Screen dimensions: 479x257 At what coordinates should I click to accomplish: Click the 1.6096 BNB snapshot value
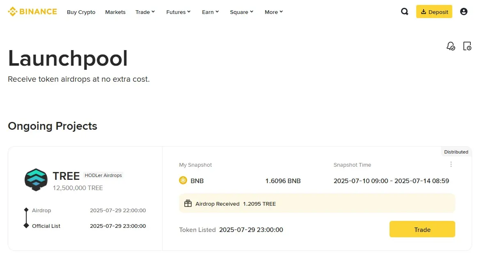click(x=283, y=181)
